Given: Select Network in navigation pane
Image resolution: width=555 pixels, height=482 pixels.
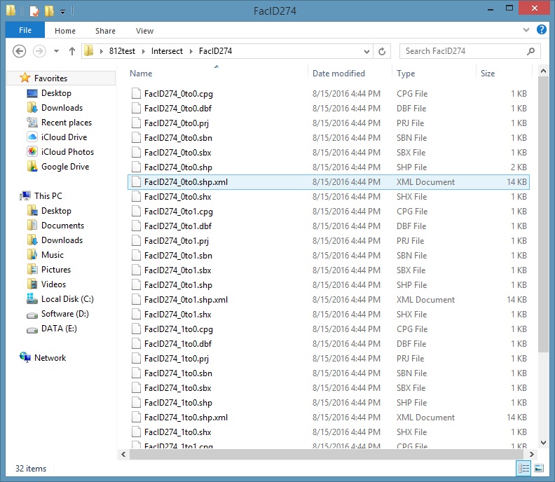Looking at the screenshot, I should [x=50, y=358].
